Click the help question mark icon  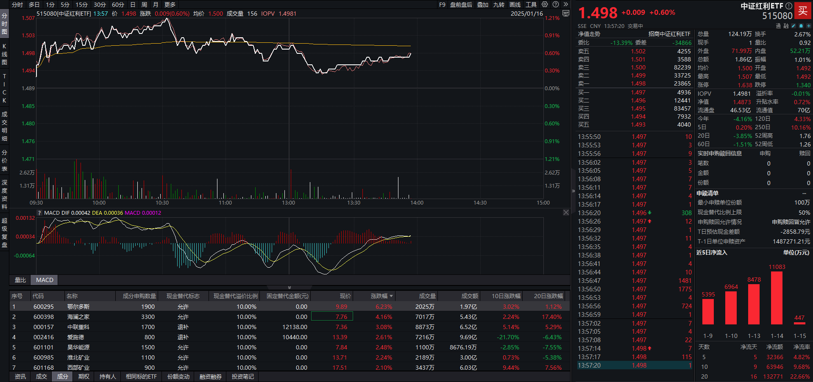(556, 5)
